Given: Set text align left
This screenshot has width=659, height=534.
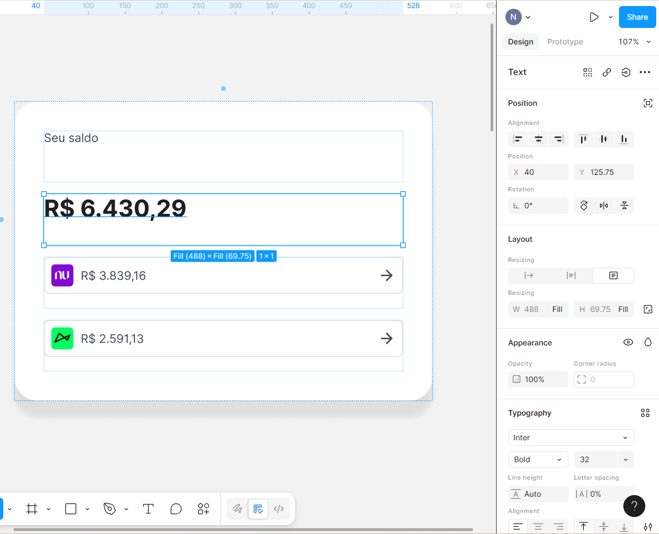Looking at the screenshot, I should click(x=518, y=527).
